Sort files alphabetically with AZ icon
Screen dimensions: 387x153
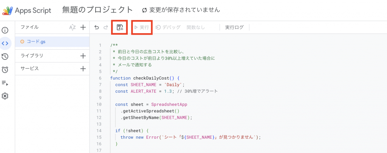coord(73,27)
